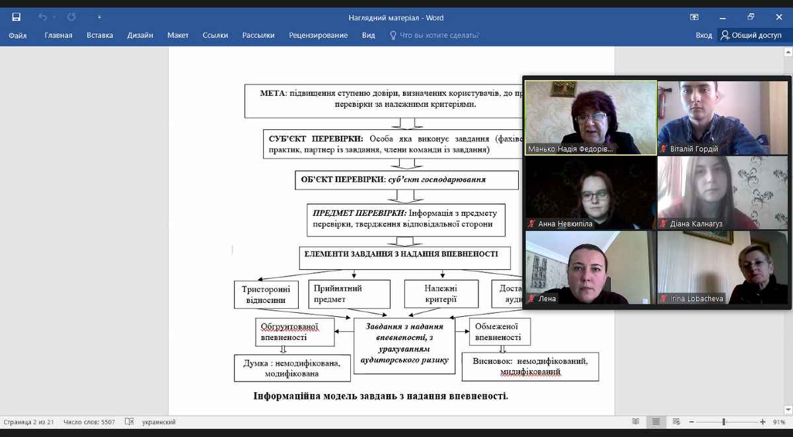The height and width of the screenshot is (437, 793).
Task: Select the Print Layout view icon
Action: coord(656,422)
